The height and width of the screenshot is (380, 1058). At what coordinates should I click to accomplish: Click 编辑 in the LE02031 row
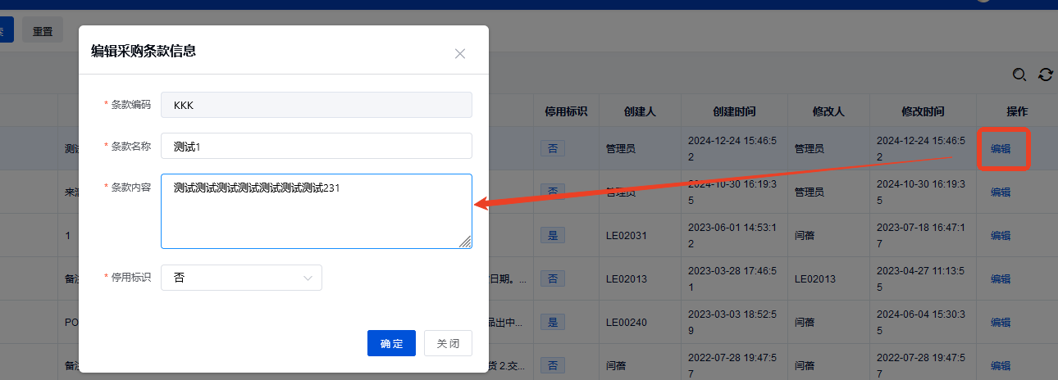(1001, 236)
